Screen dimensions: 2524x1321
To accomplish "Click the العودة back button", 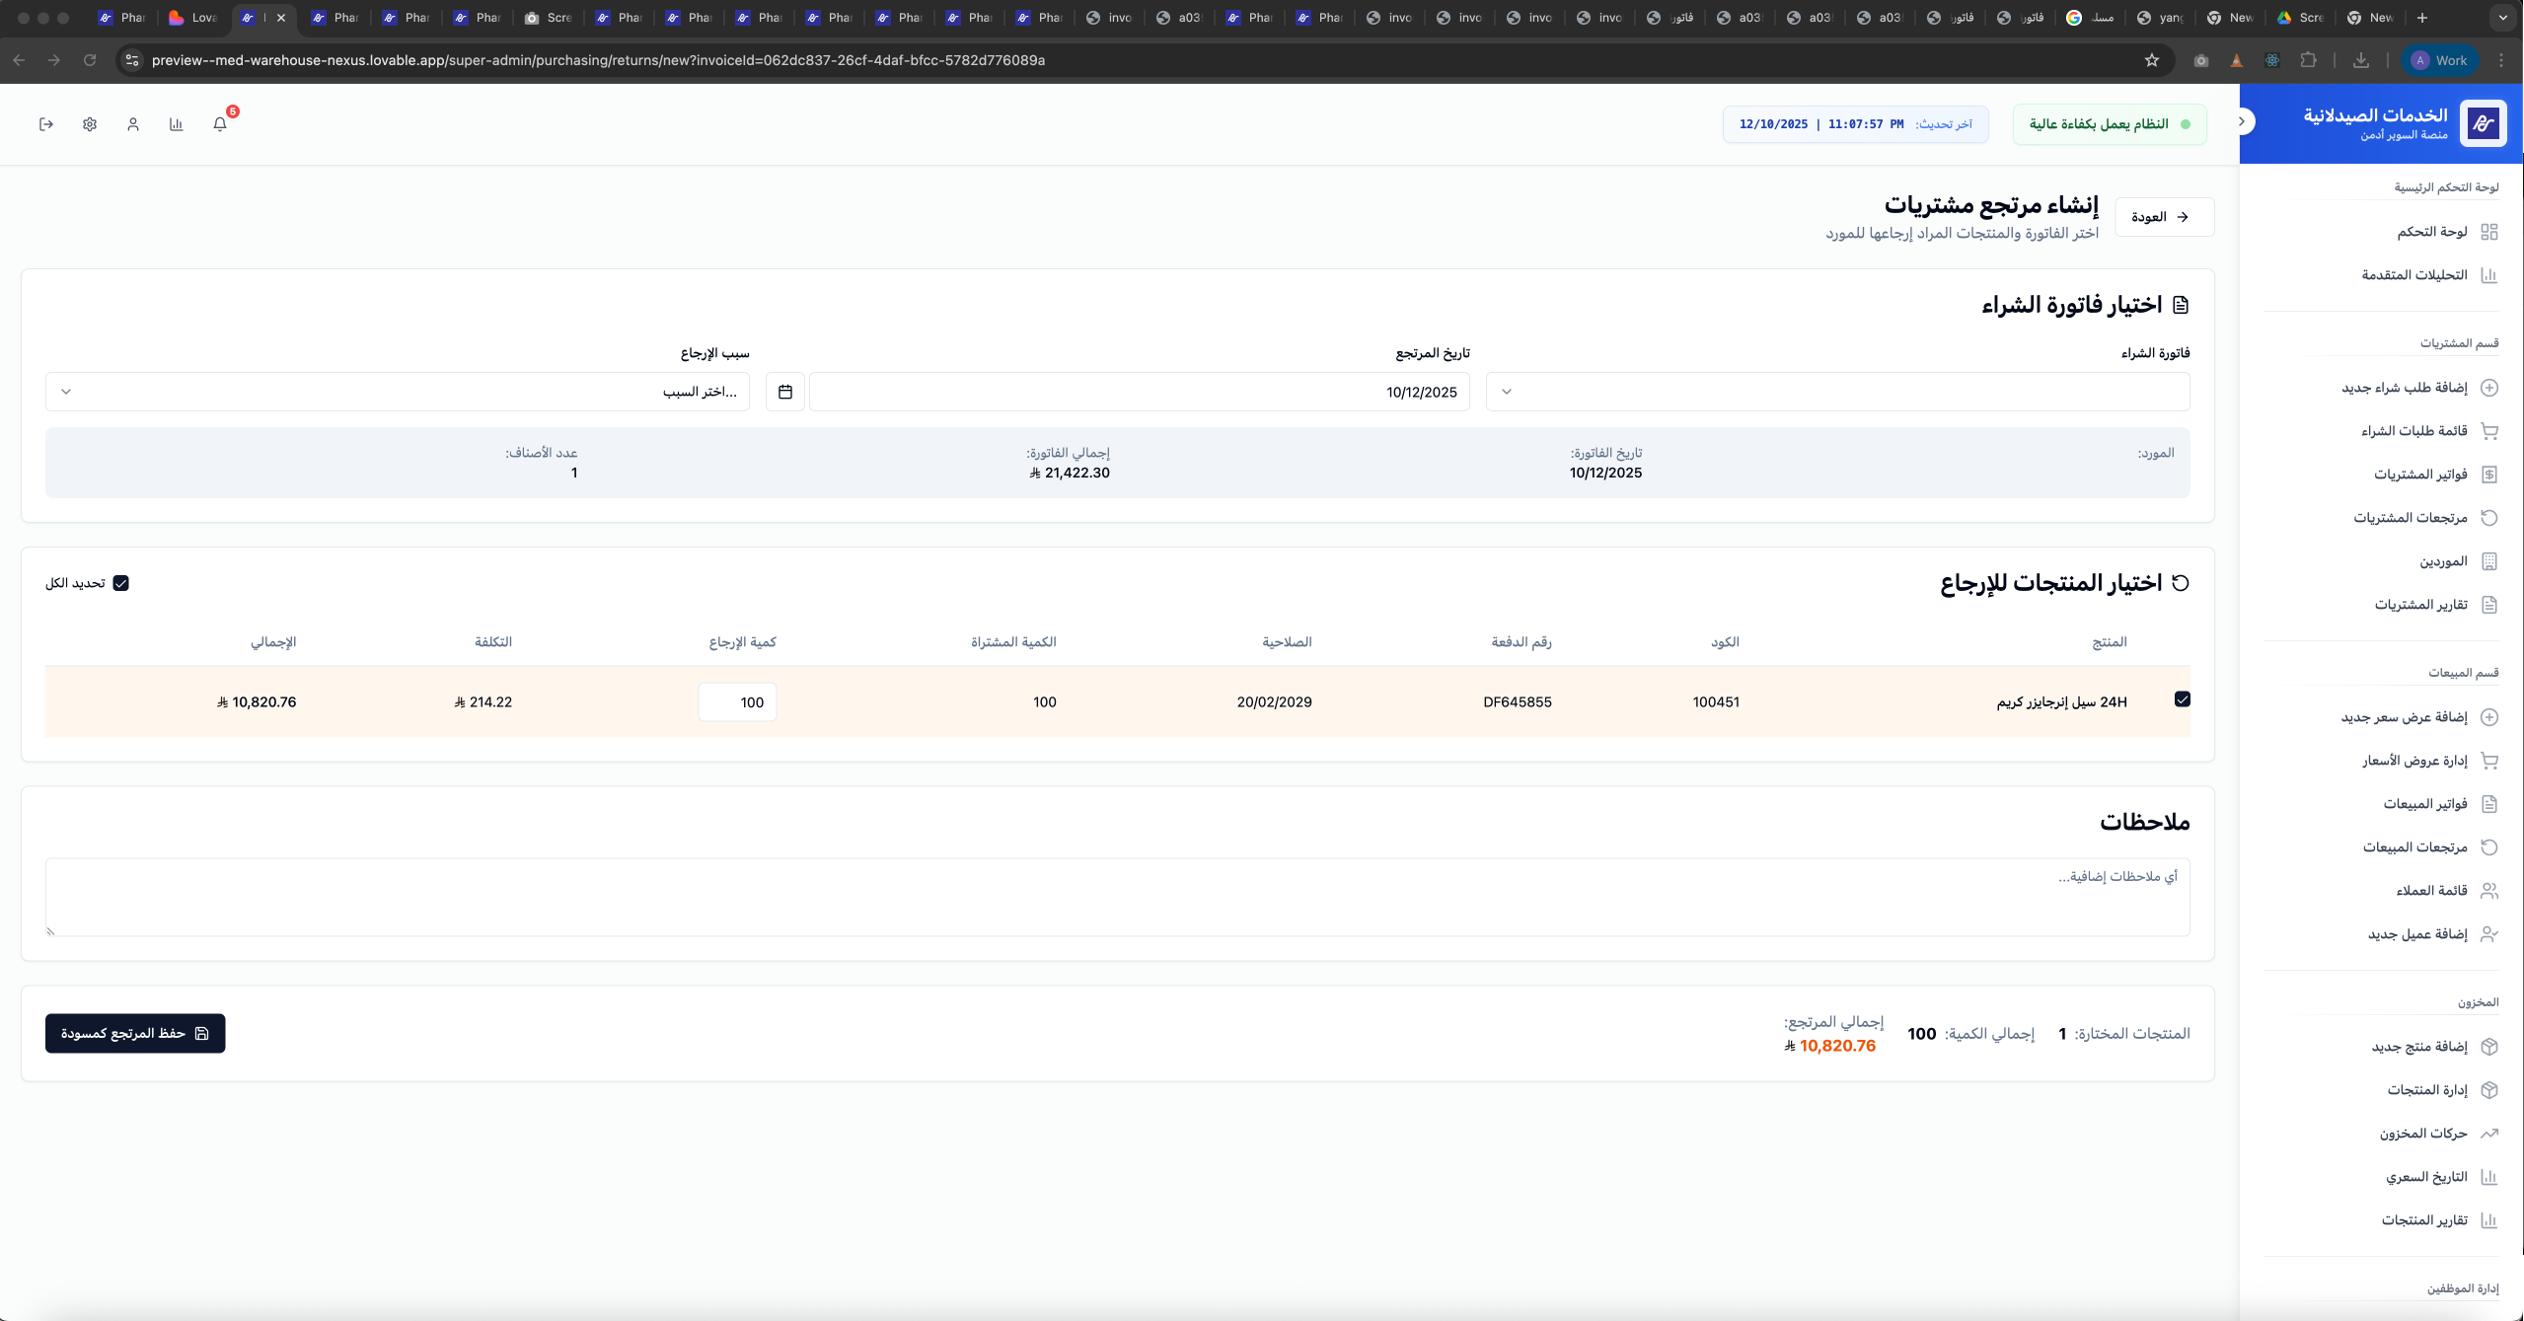I will 2164,217.
